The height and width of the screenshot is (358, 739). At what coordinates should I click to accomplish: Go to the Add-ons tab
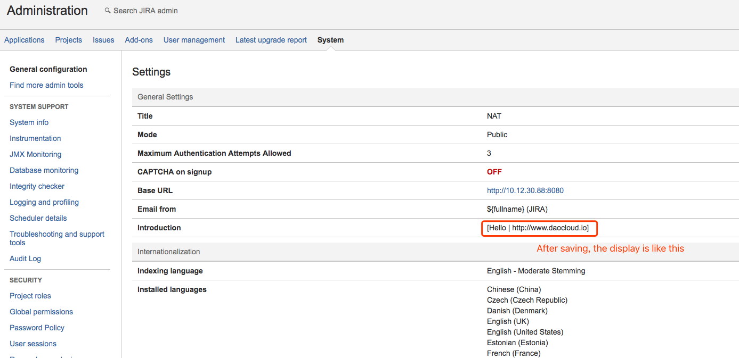click(139, 40)
